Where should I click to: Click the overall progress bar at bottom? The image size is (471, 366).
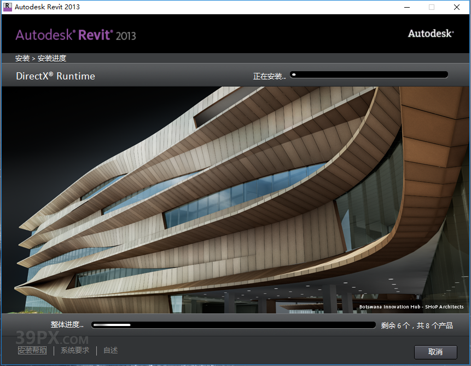coord(234,324)
